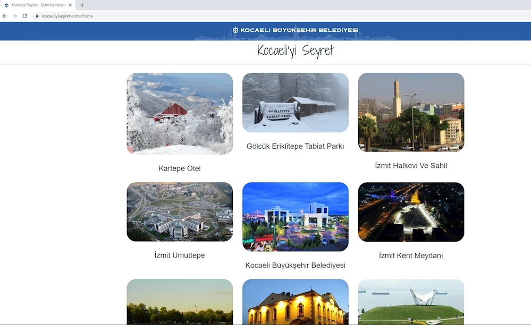Open the İzmit Umuttepe aerial thumbnail
This screenshot has width=531, height=325.
point(180,212)
